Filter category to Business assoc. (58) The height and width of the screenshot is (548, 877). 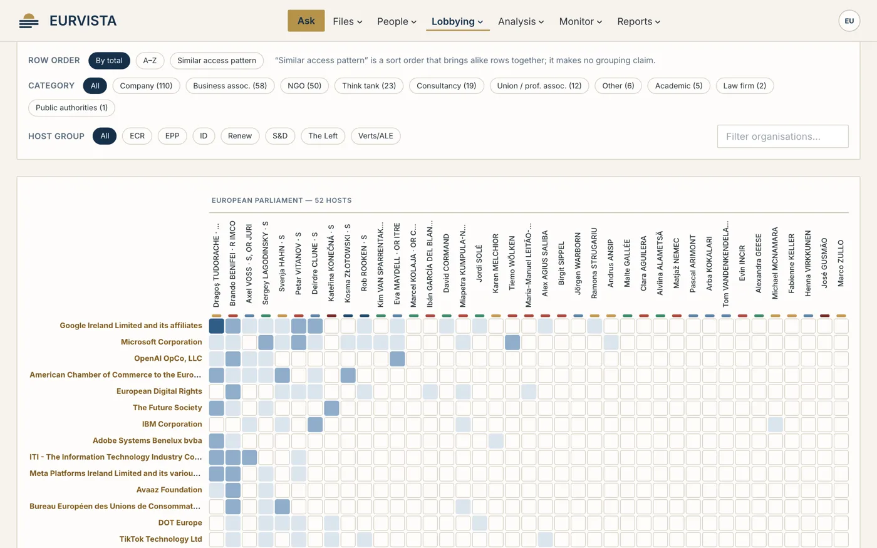point(230,86)
